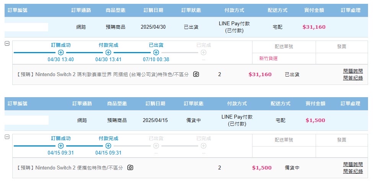The width and height of the screenshot is (373, 184).
Task: Open 問答紀錄 link for 便攜包 order
Action: pyautogui.click(x=353, y=171)
